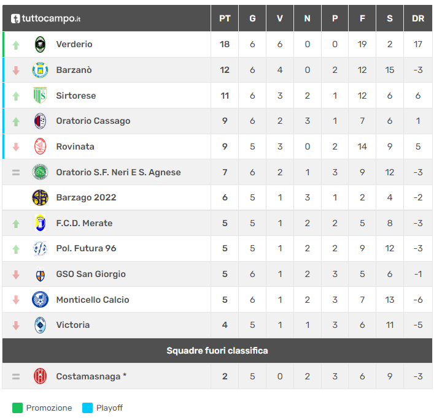Click the Oratorio Cassago team badge

(40, 121)
